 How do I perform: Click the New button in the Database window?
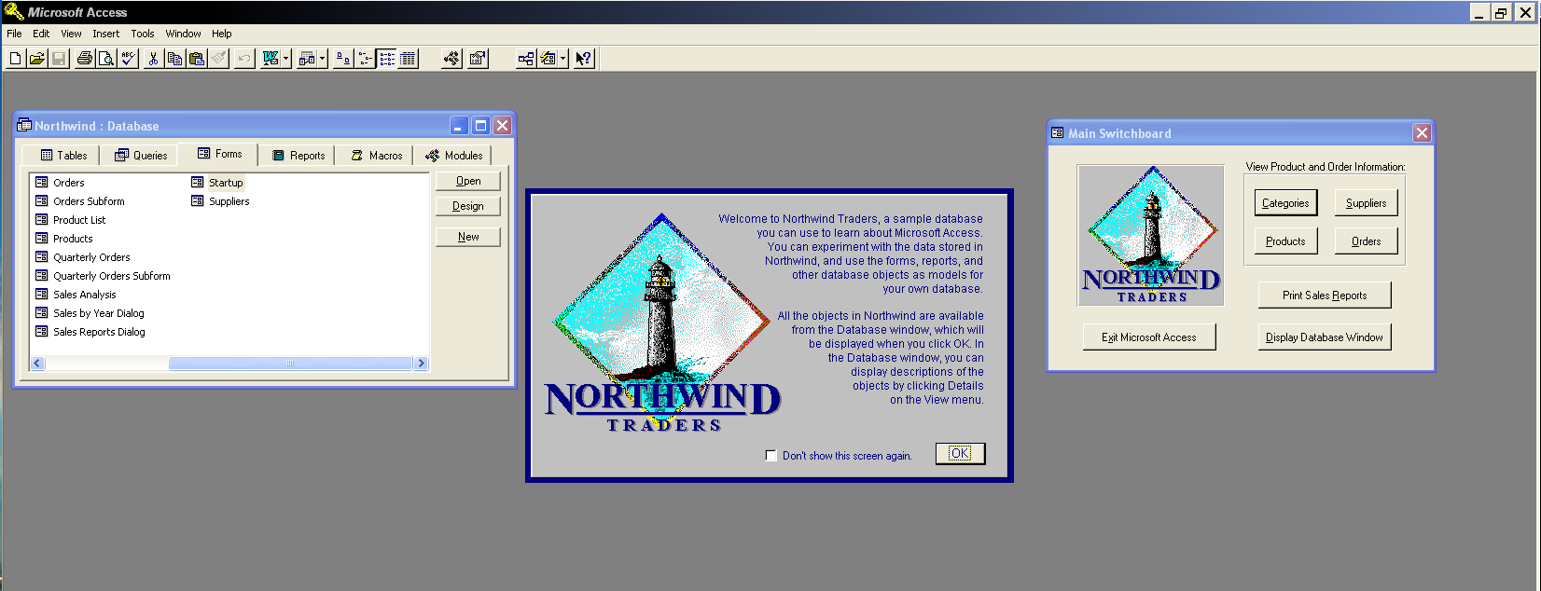tap(468, 237)
